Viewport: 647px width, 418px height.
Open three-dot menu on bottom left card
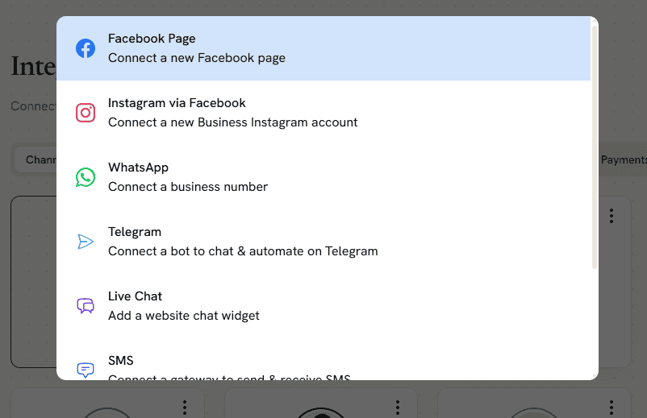tap(185, 408)
